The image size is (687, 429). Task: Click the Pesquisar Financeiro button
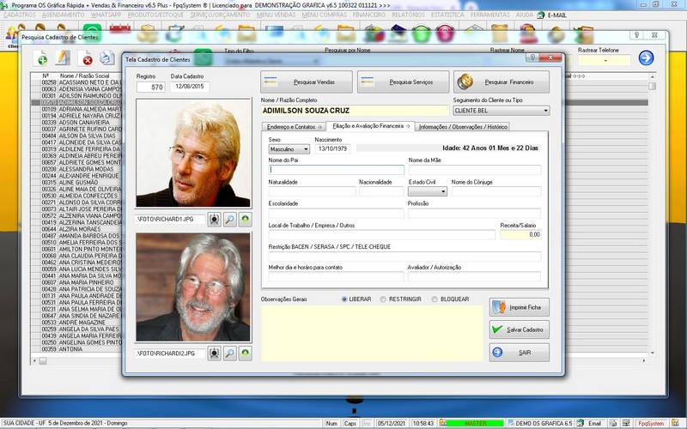coord(502,82)
